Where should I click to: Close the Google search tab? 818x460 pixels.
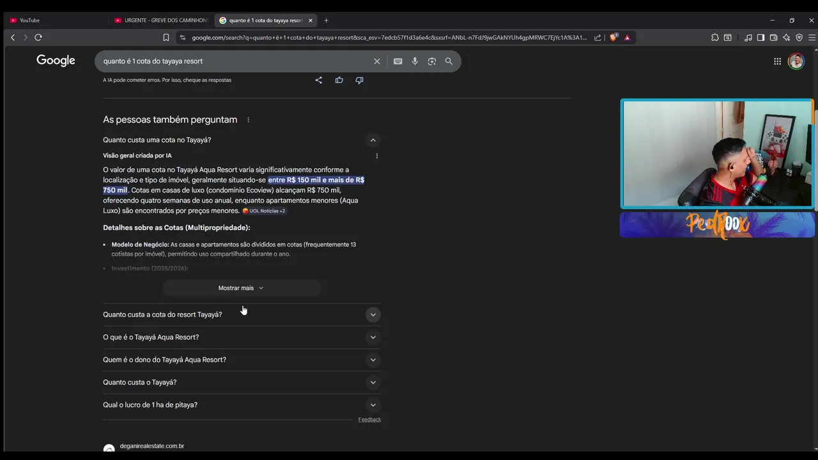point(311,20)
